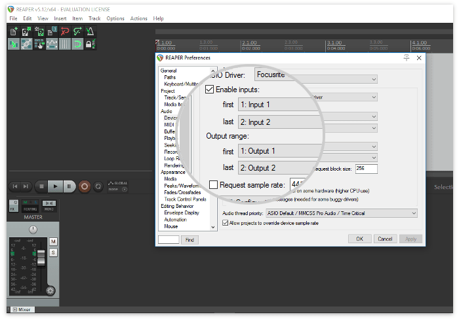Toggle ripple editing hand icon
459x321 pixels.
(x=39, y=44)
